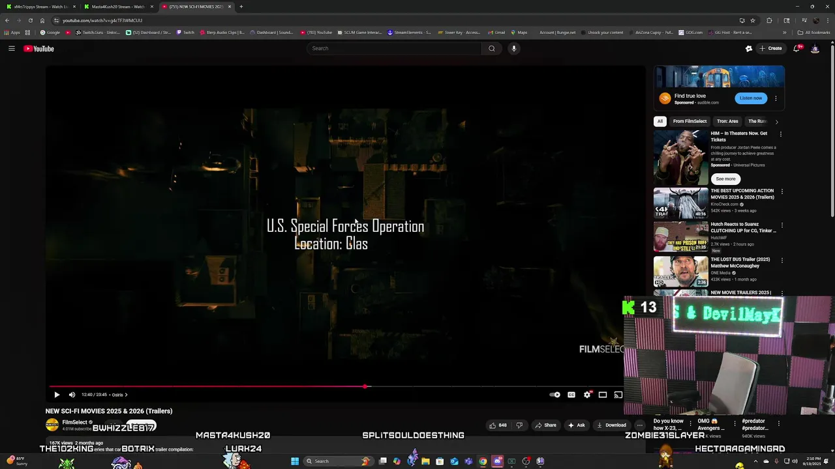Viewport: 835px width, 469px height.
Task: Bookmark this page with the star
Action: pyautogui.click(x=753, y=20)
